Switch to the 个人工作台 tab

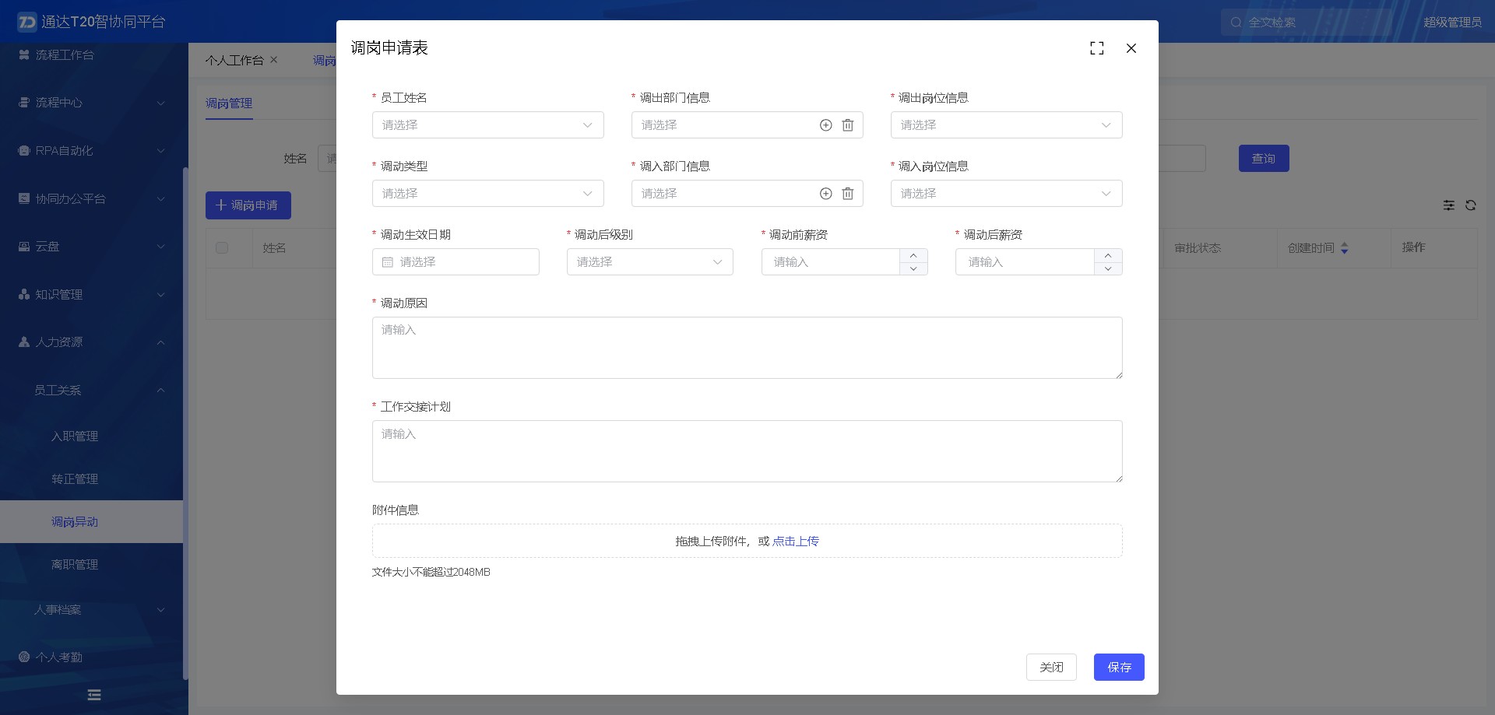(234, 60)
